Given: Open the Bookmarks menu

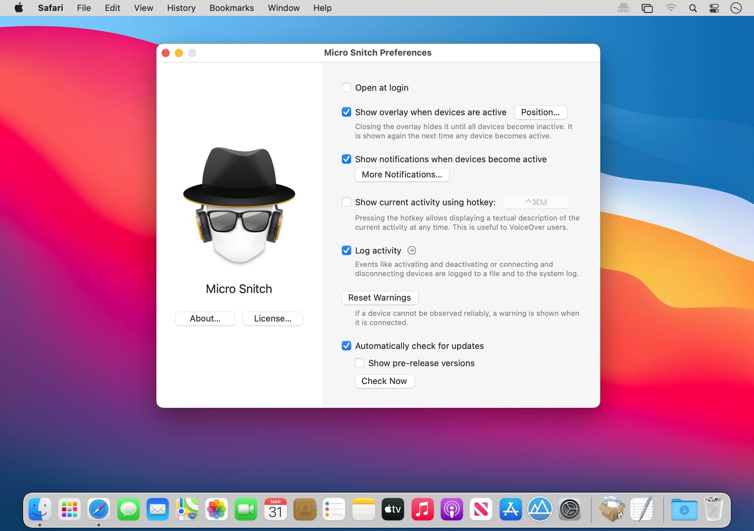Looking at the screenshot, I should tap(232, 8).
